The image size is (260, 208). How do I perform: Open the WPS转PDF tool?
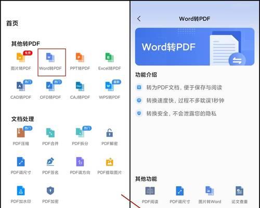(110, 86)
